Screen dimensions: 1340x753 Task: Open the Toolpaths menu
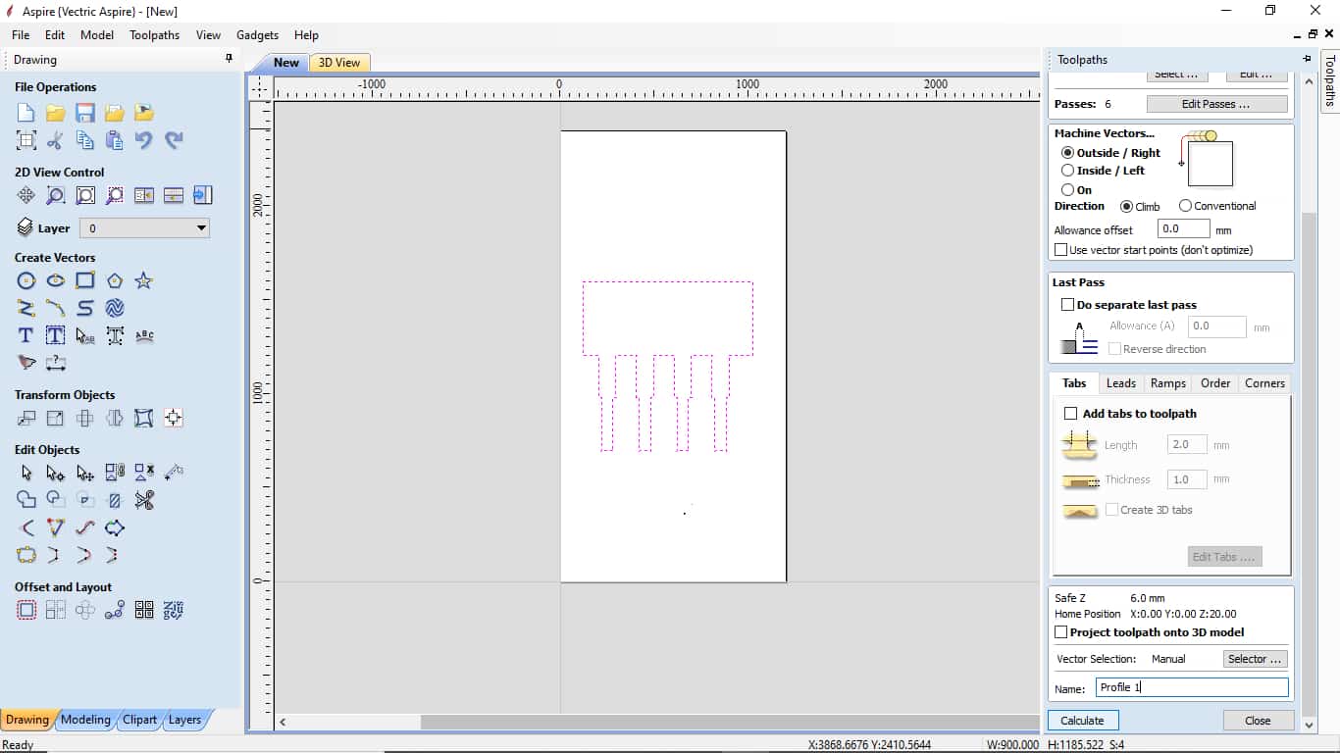pyautogui.click(x=154, y=34)
